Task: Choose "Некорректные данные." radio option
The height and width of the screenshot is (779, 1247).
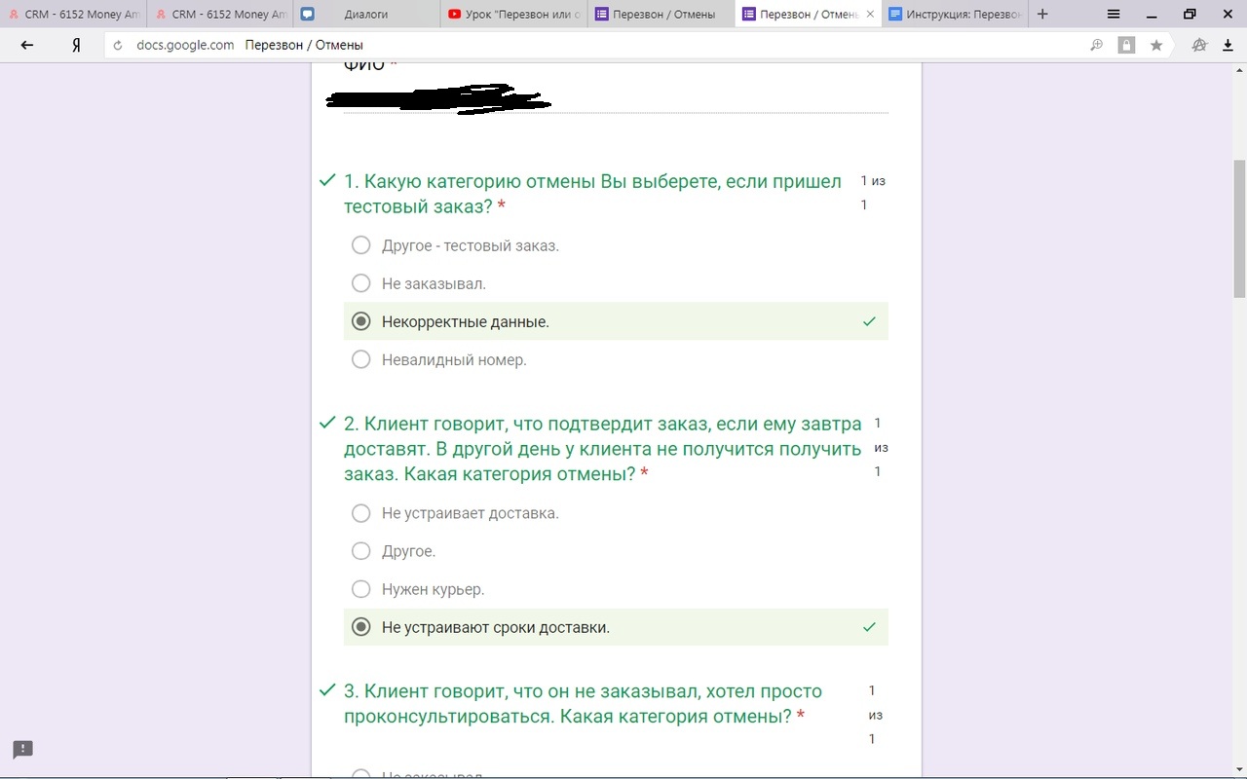Action: (x=361, y=321)
